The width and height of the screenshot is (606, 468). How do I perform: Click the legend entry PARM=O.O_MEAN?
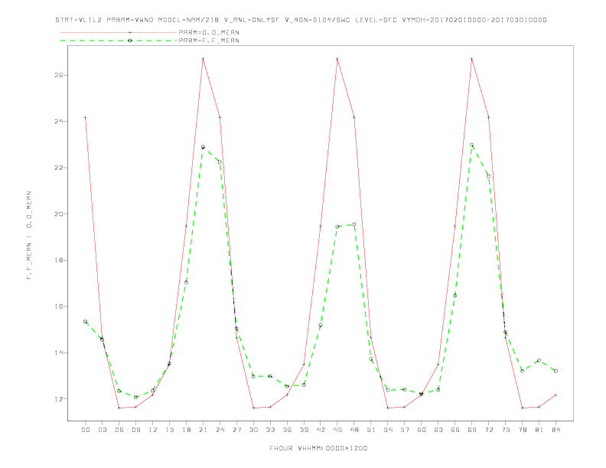209,32
